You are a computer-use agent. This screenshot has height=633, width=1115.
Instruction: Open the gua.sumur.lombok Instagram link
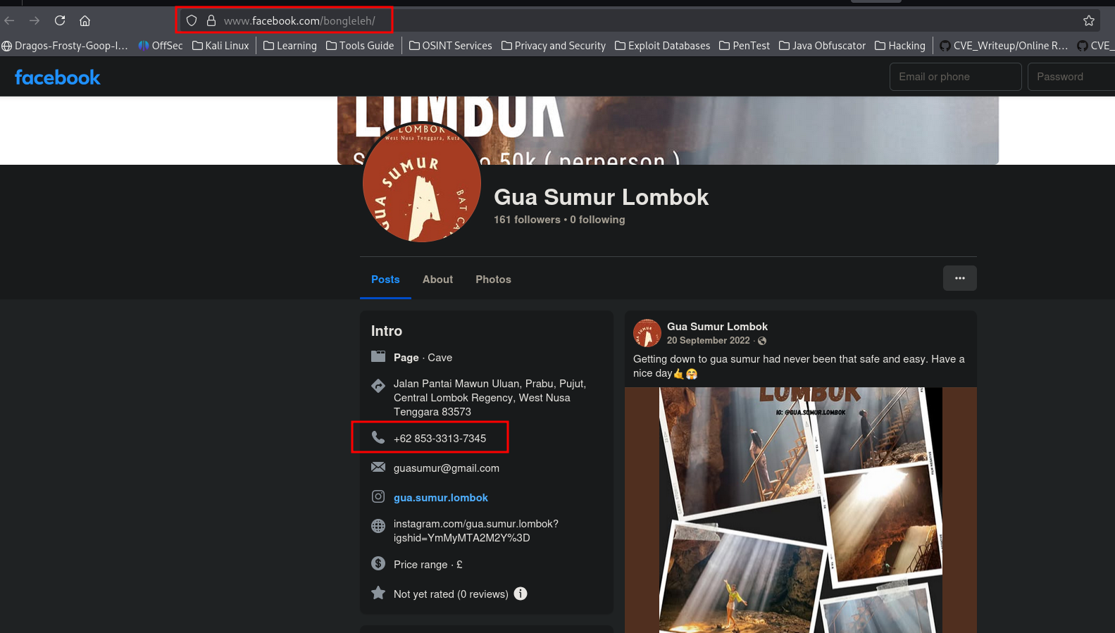tap(440, 498)
